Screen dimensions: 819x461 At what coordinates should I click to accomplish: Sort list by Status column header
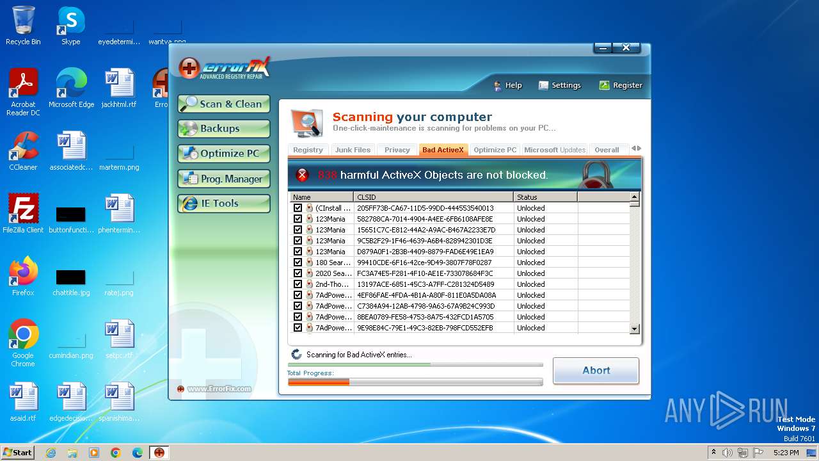(x=545, y=197)
